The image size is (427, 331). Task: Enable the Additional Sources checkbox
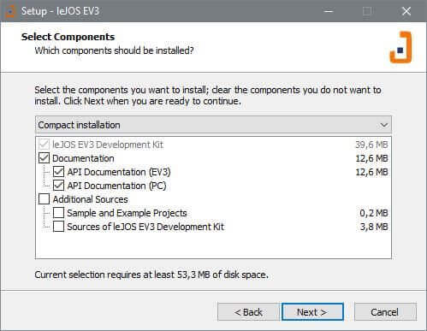coord(44,199)
